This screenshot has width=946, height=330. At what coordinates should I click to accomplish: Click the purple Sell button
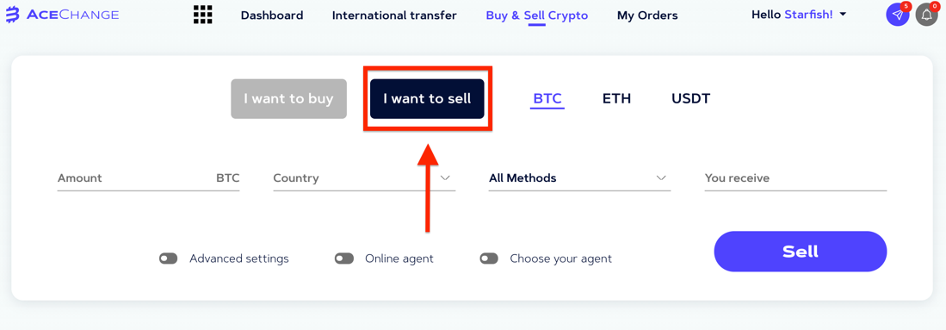coord(801,252)
